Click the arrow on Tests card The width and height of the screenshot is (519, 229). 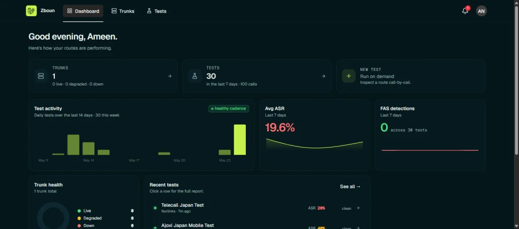tap(323, 76)
